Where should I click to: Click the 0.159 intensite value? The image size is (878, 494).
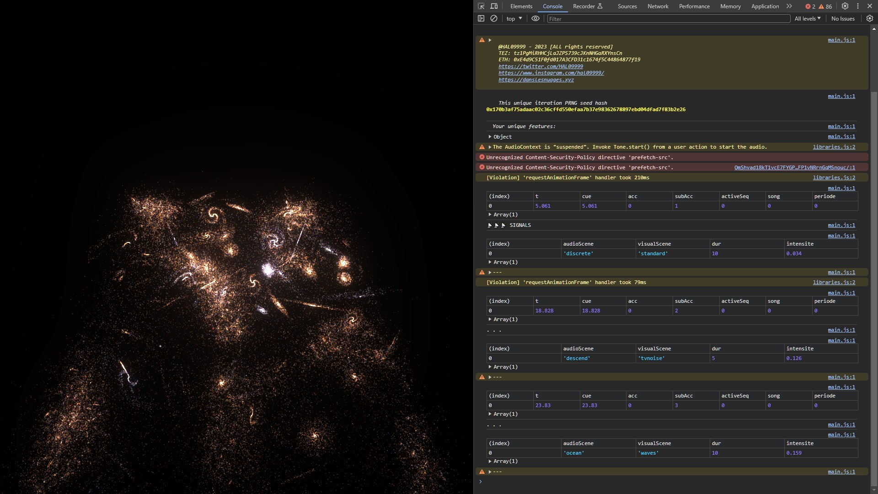[794, 453]
